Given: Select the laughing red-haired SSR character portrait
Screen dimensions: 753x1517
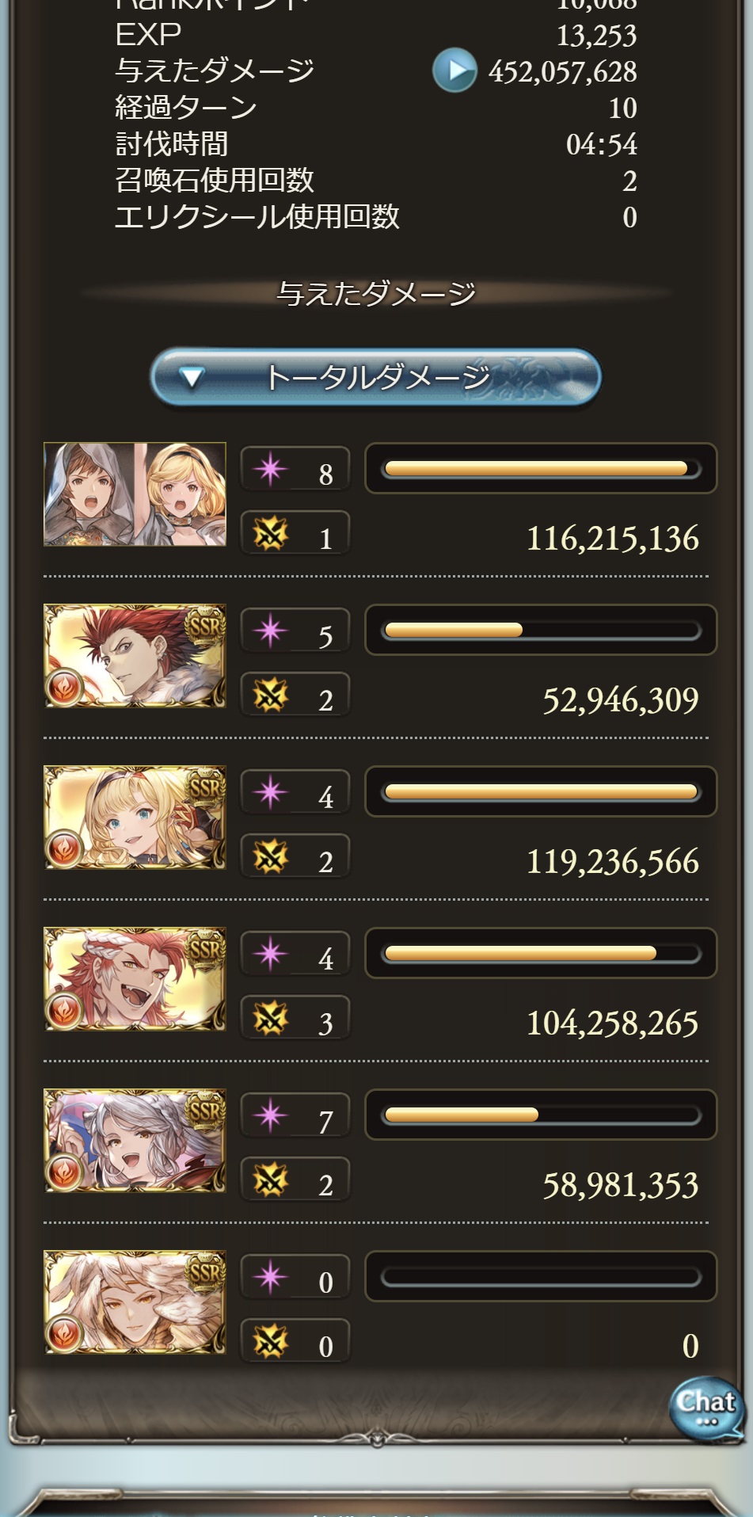Looking at the screenshot, I should pos(135,979).
